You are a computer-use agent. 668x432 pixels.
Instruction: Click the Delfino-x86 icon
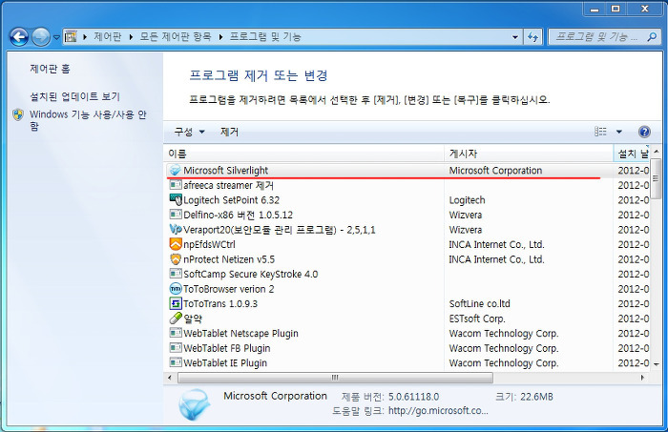pyautogui.click(x=175, y=215)
